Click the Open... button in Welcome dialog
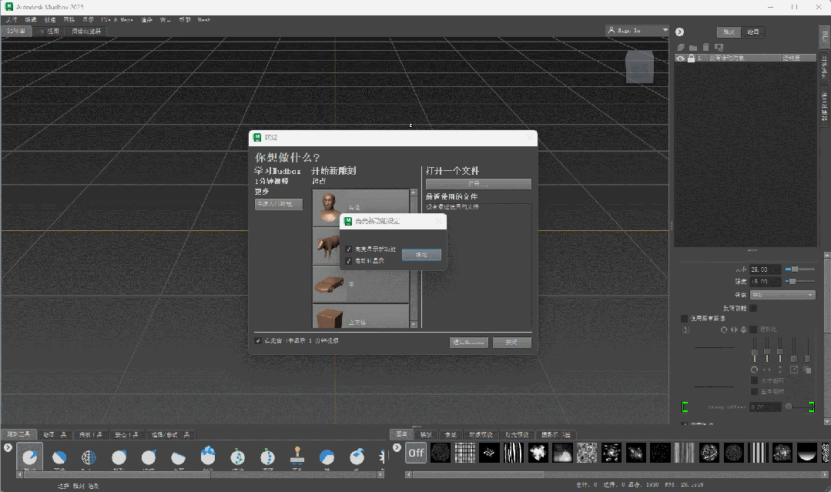The height and width of the screenshot is (492, 831). tap(478, 184)
